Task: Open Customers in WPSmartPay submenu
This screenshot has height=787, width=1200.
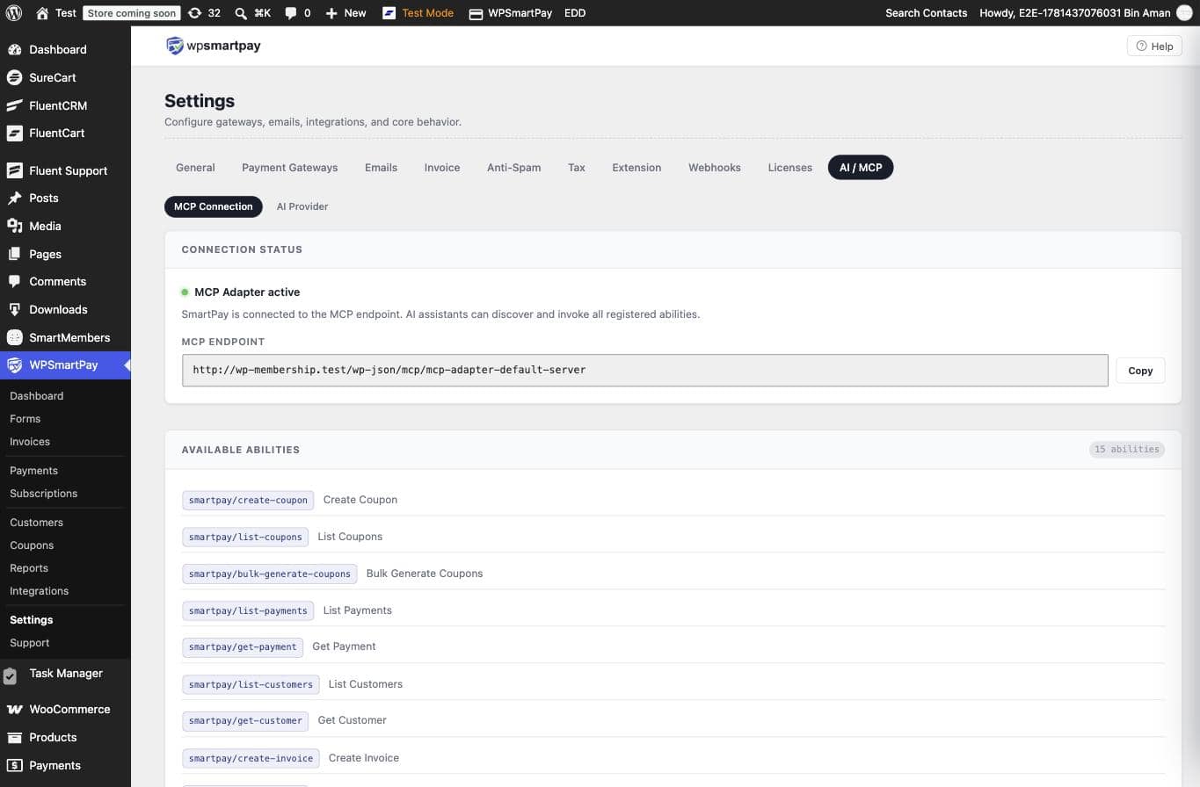Action: pyautogui.click(x=36, y=523)
